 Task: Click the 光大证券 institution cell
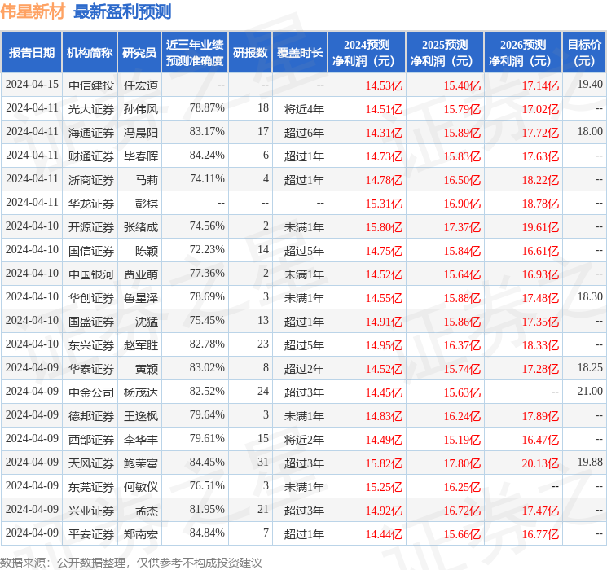coord(91,109)
